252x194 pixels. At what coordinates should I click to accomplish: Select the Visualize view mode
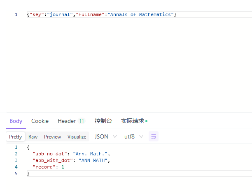77,137
